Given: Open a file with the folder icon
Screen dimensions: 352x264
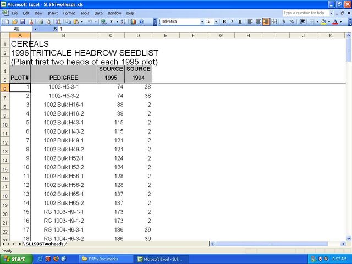Looking at the screenshot, I should tap(15, 21).
